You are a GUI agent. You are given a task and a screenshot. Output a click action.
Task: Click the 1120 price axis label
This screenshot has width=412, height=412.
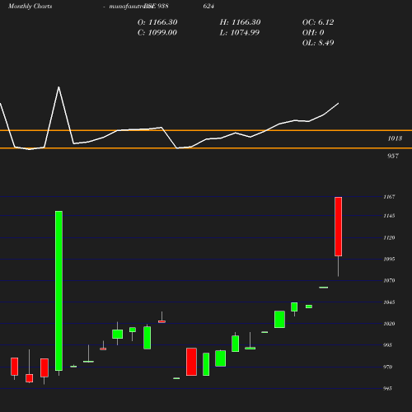(x=389, y=237)
